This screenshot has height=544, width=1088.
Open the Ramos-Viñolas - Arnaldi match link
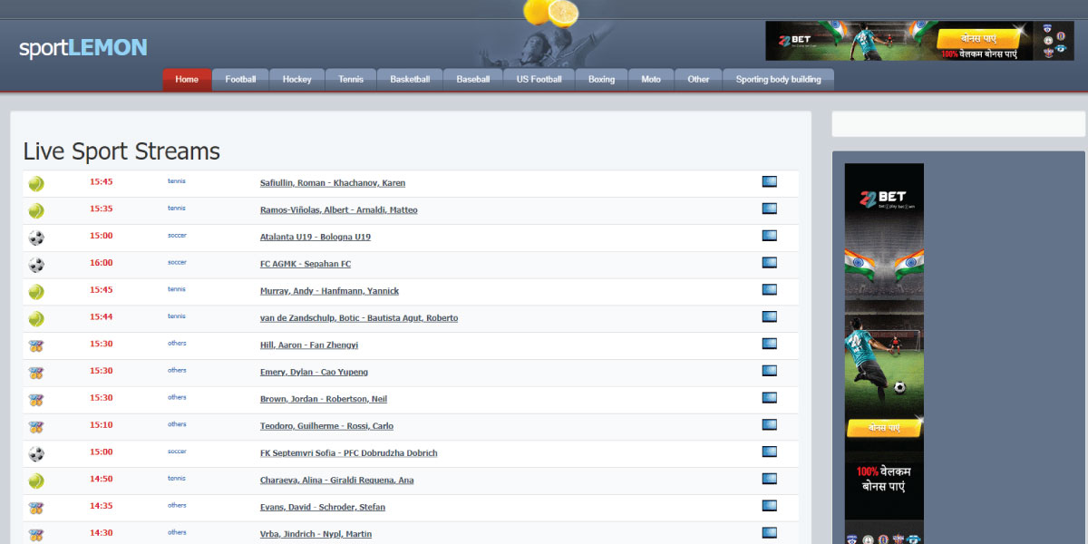(338, 210)
